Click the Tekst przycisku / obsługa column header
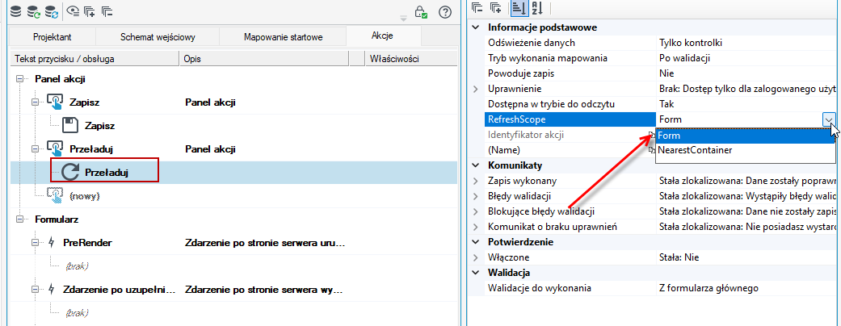The width and height of the screenshot is (841, 326). tap(95, 59)
